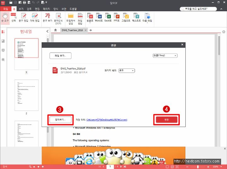Image resolution: width=227 pixels, height=169 pixels.
Task: Click the undo arrow in quick toolbar
Action: pos(33,2)
